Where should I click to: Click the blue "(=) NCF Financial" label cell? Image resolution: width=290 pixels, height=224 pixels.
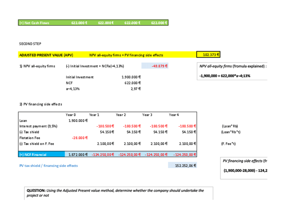(x=41, y=155)
